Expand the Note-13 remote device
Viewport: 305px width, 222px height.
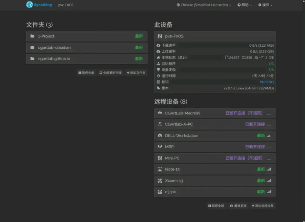coord(215,170)
